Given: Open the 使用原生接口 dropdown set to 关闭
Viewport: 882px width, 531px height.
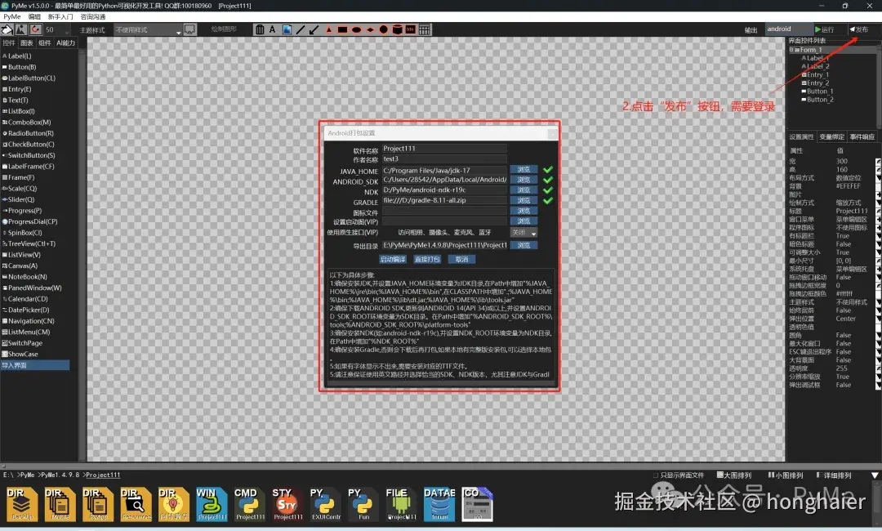Looking at the screenshot, I should (x=523, y=232).
